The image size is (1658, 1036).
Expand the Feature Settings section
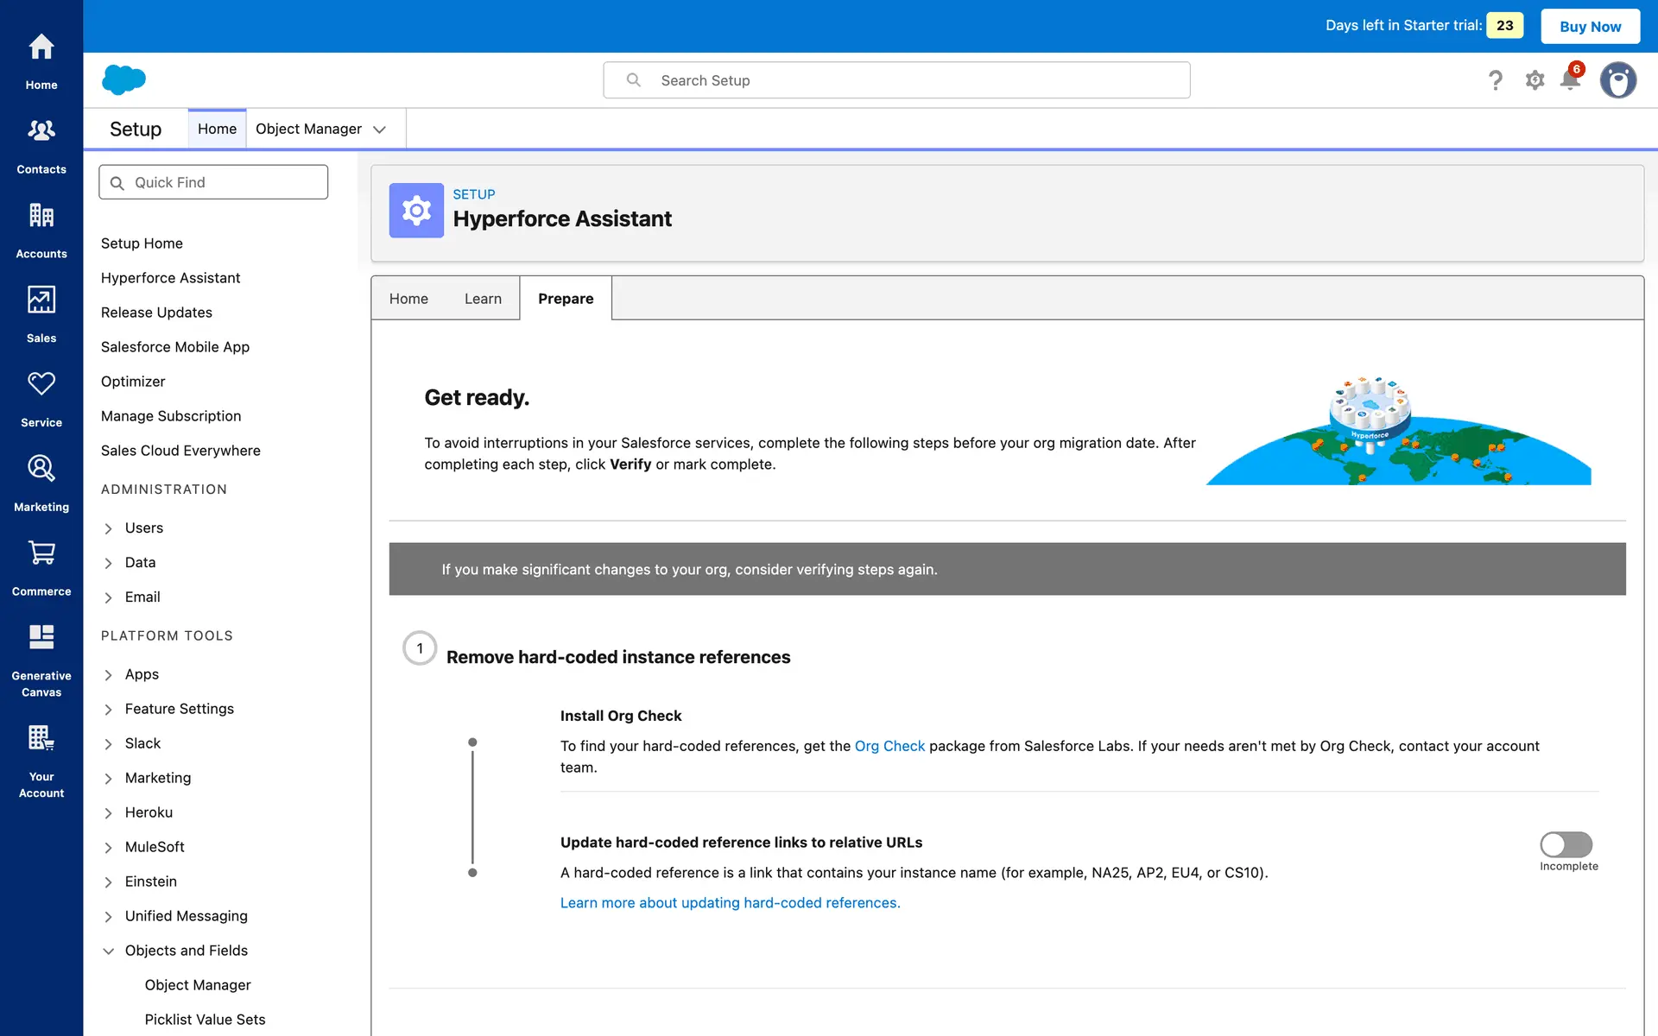tap(109, 710)
